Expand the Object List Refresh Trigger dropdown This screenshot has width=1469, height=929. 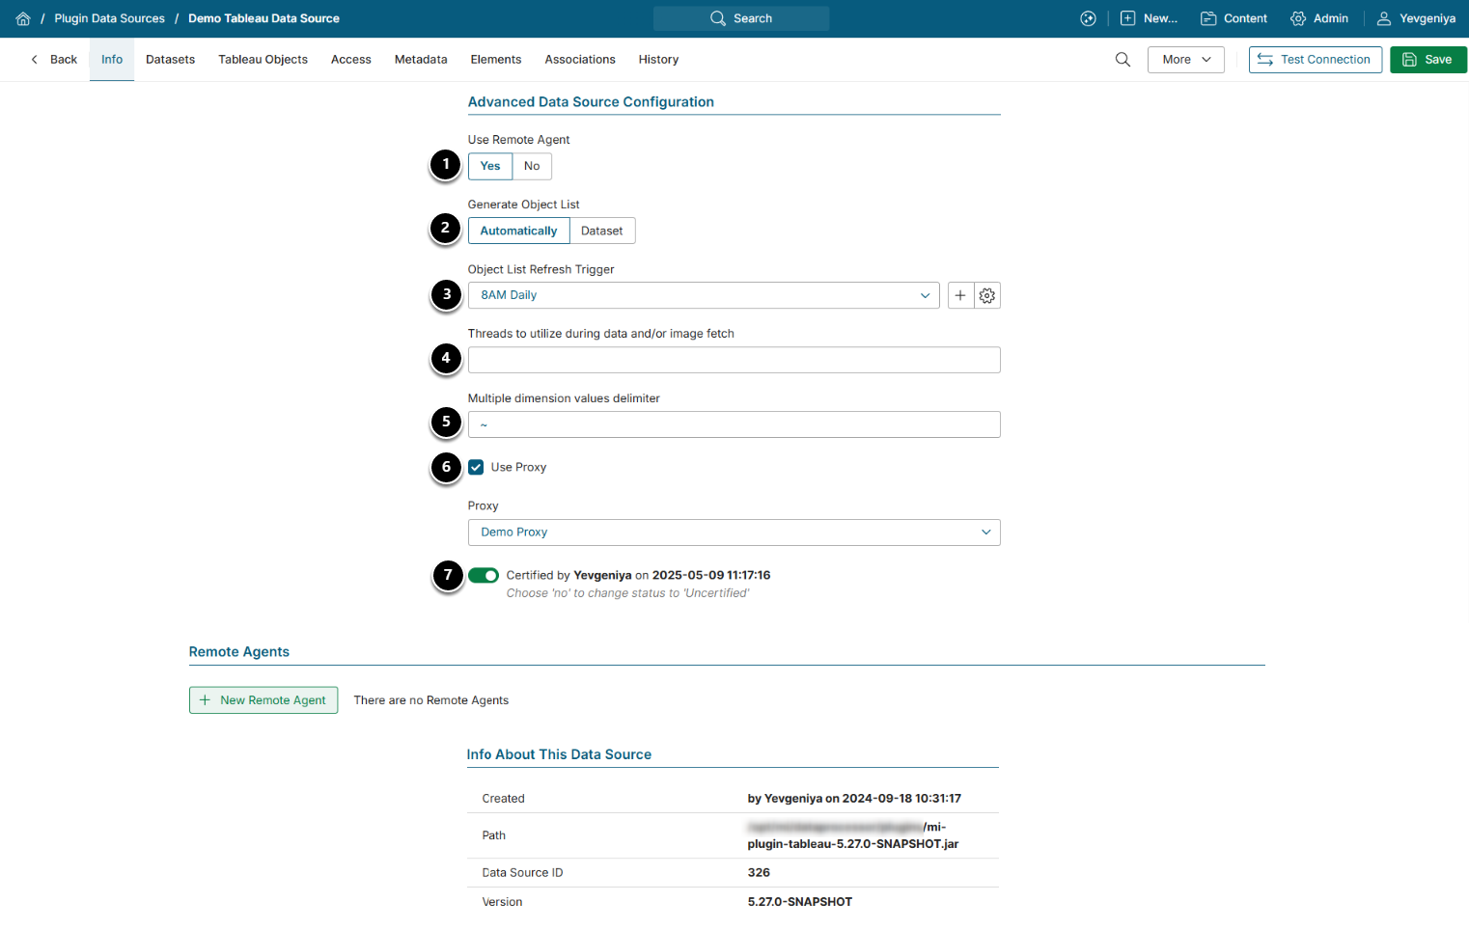(703, 296)
